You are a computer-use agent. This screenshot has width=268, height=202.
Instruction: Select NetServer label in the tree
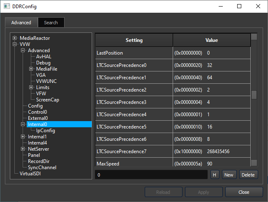pyautogui.click(x=39, y=149)
